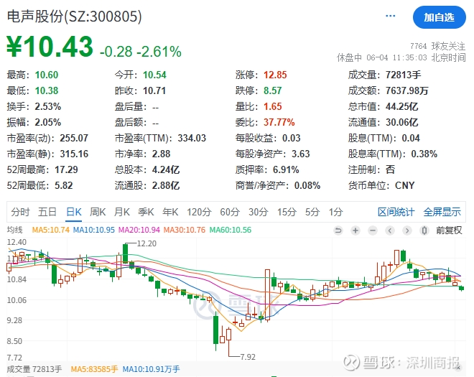Screen dimensions: 474x377
Task: Click the 12.20 high marker on the chart
Action: point(147,243)
